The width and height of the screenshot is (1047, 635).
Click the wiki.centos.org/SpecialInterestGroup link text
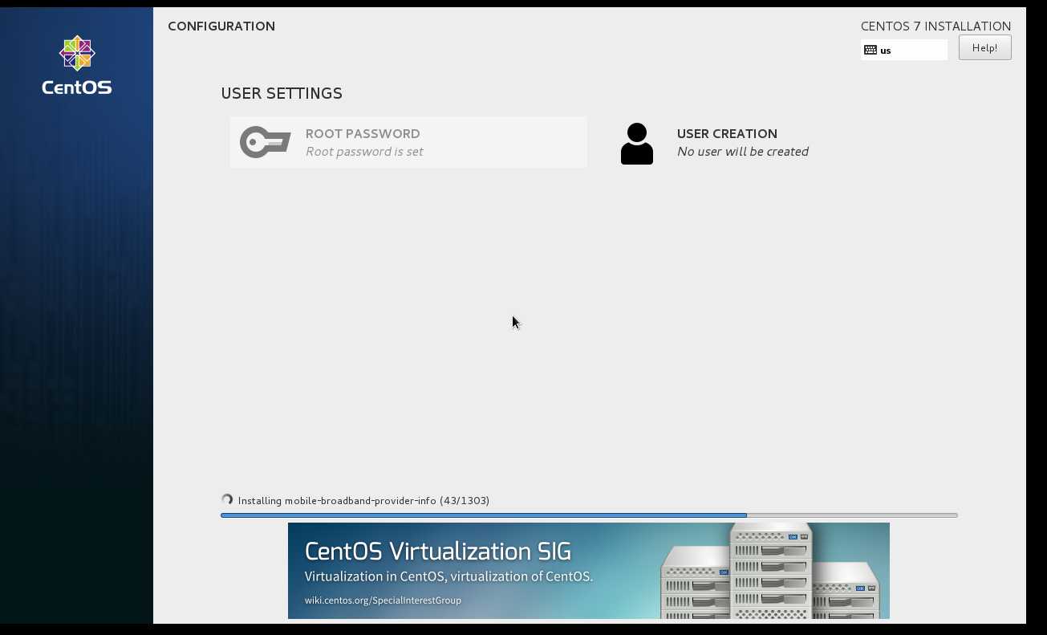[x=383, y=600]
